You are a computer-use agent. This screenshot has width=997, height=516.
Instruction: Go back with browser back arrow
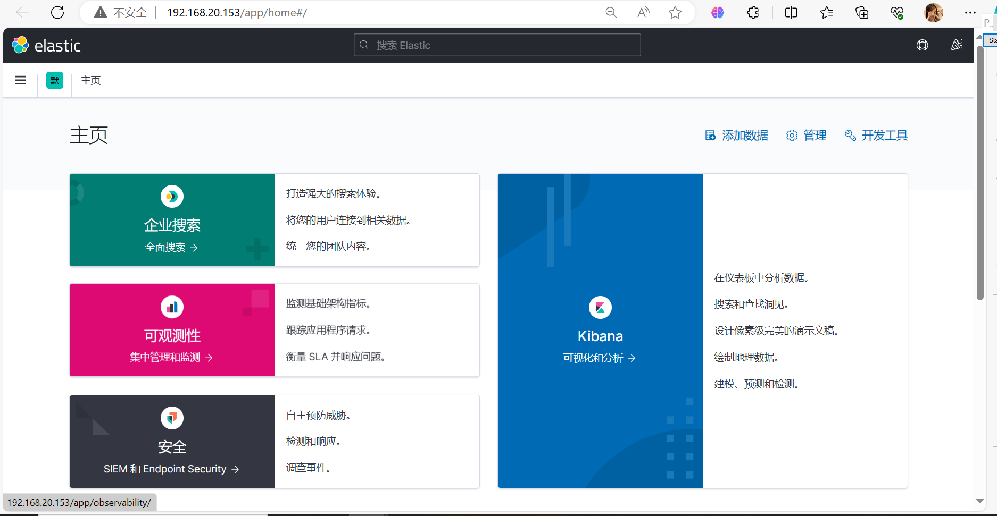[x=22, y=13]
